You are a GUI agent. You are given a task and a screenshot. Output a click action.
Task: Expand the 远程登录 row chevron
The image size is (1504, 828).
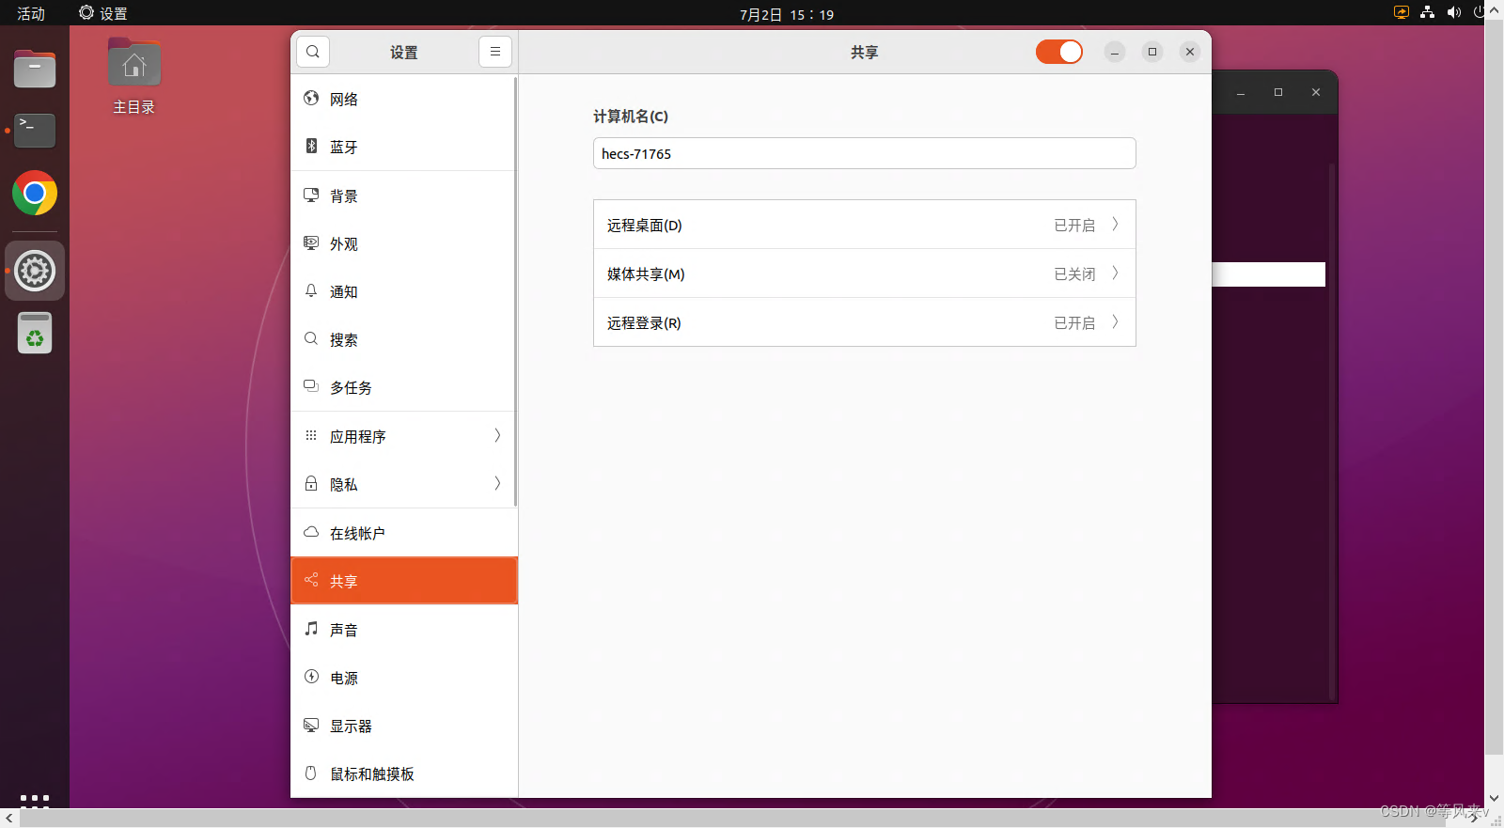pos(1116,321)
